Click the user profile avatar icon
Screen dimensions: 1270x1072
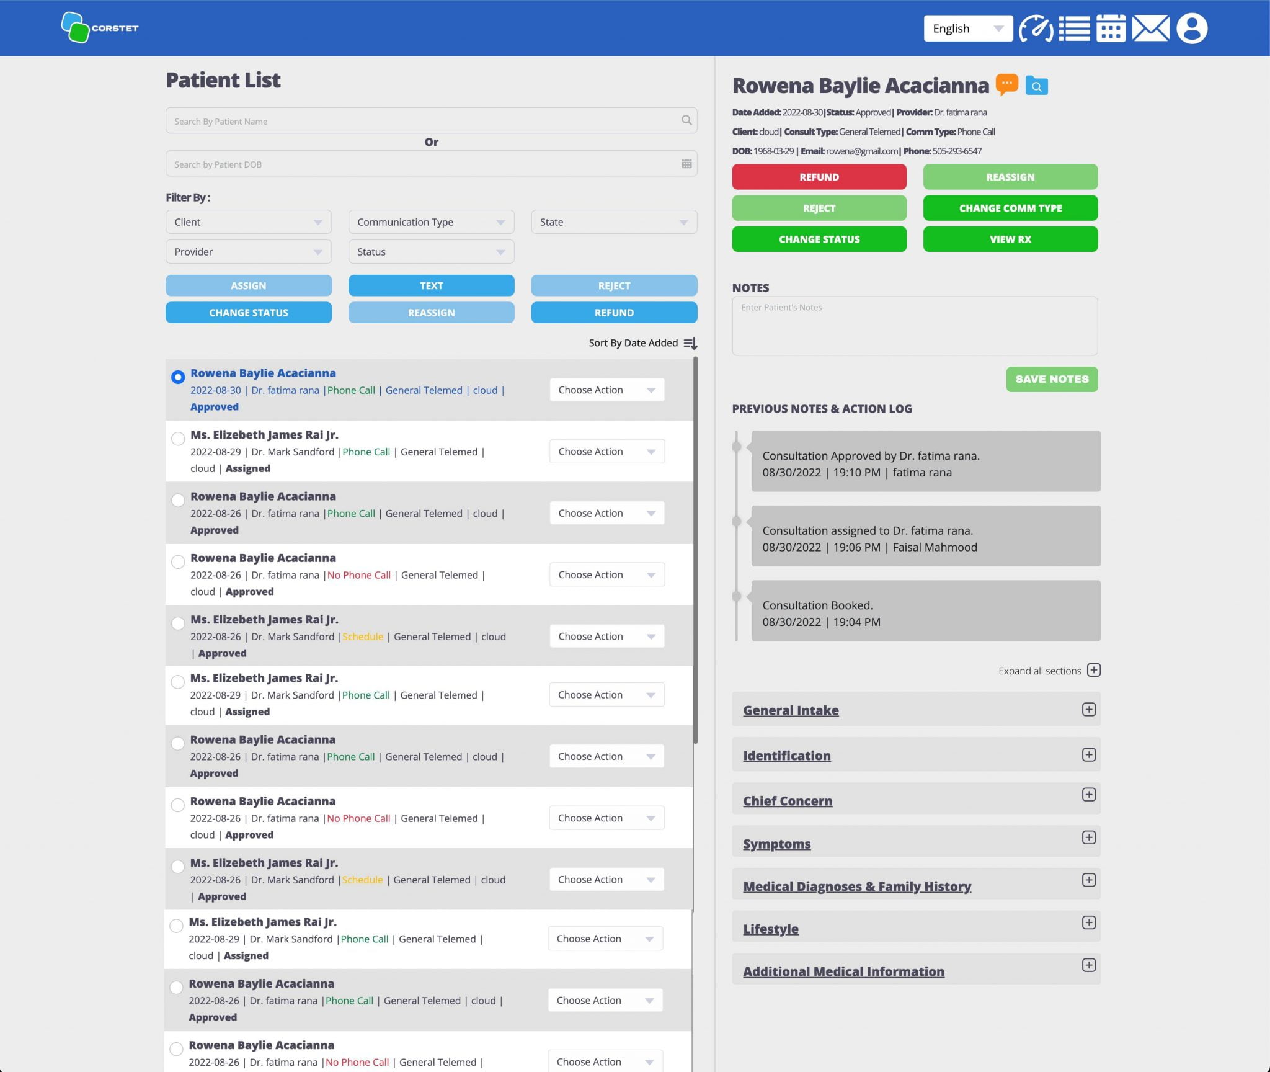pos(1191,29)
